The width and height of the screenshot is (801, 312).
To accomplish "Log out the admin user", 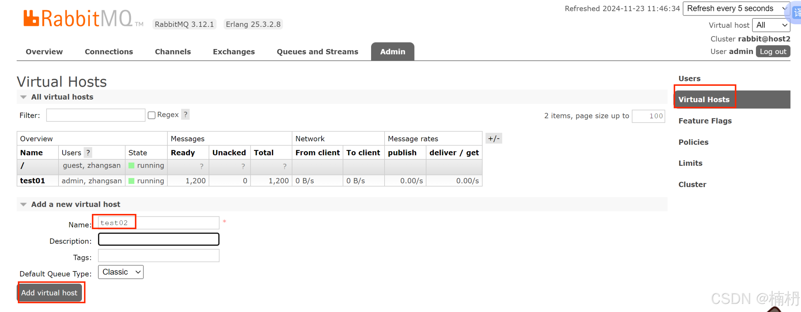I will coord(773,51).
